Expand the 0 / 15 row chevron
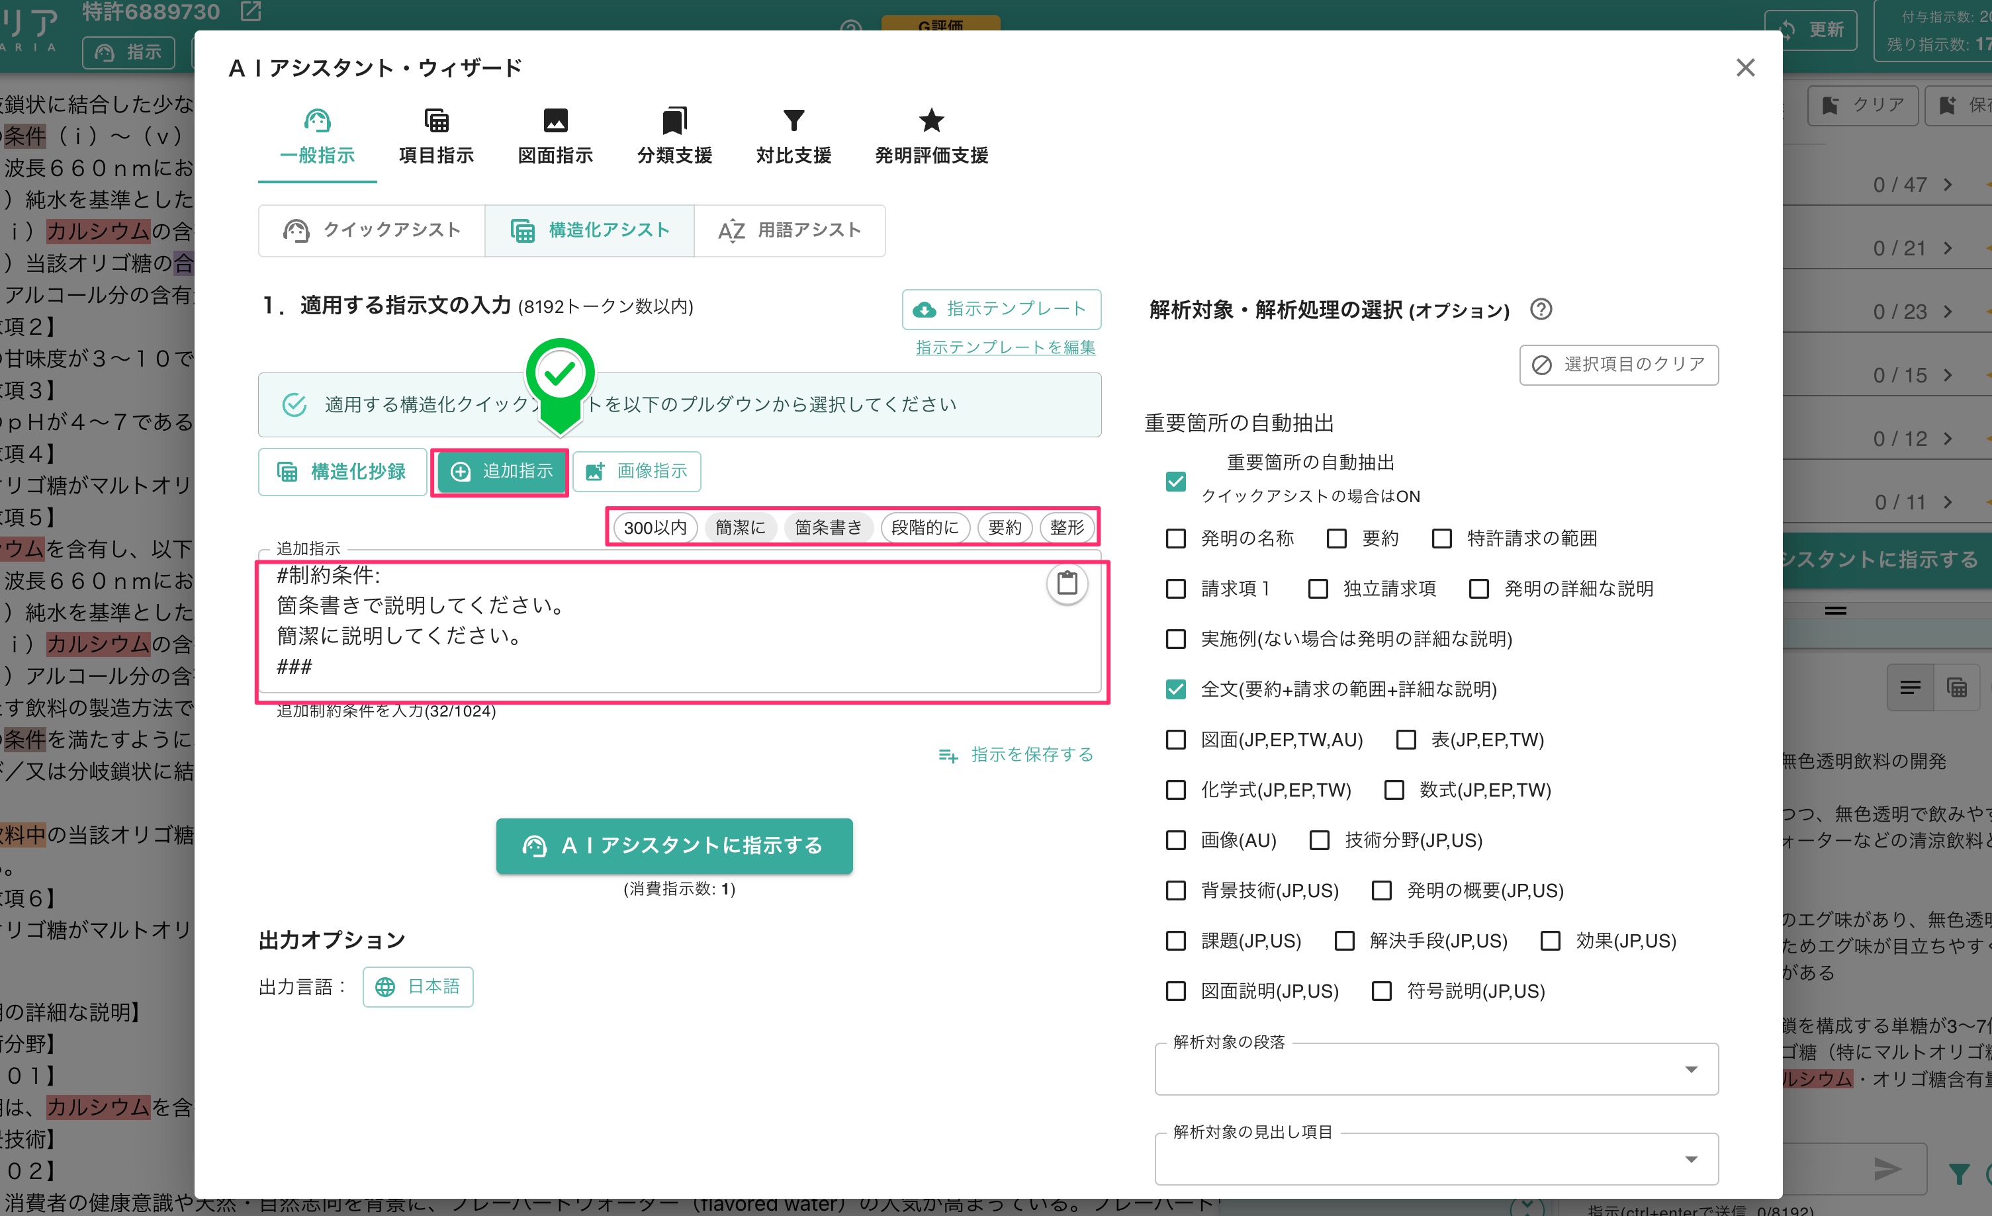This screenshot has width=1992, height=1216. click(x=1948, y=375)
